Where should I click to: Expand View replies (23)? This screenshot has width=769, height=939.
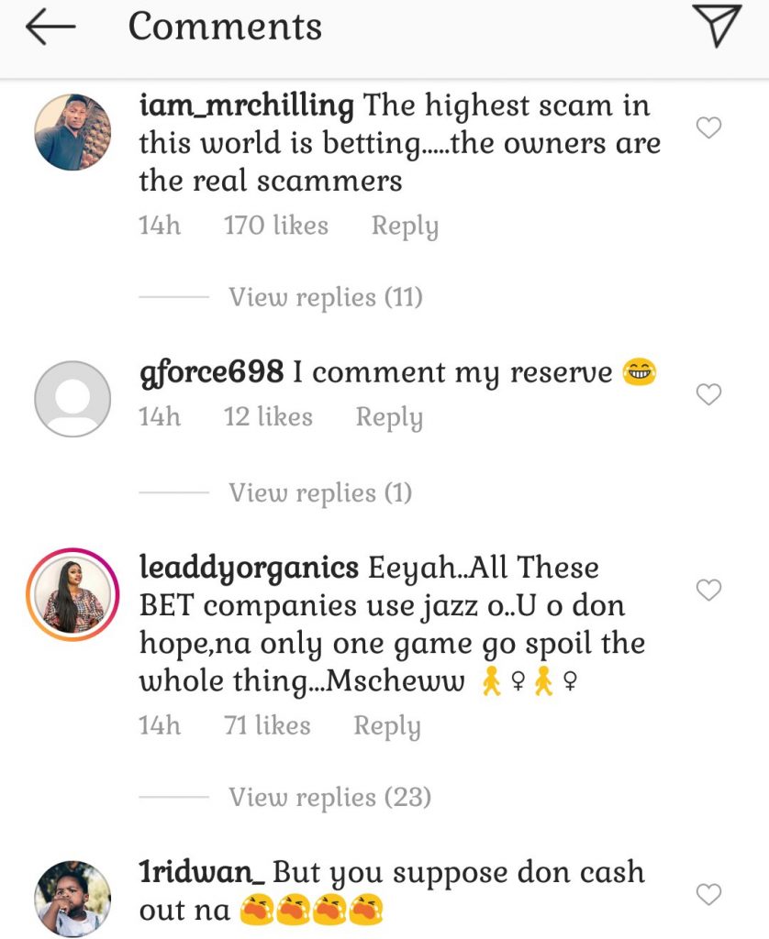(x=329, y=797)
